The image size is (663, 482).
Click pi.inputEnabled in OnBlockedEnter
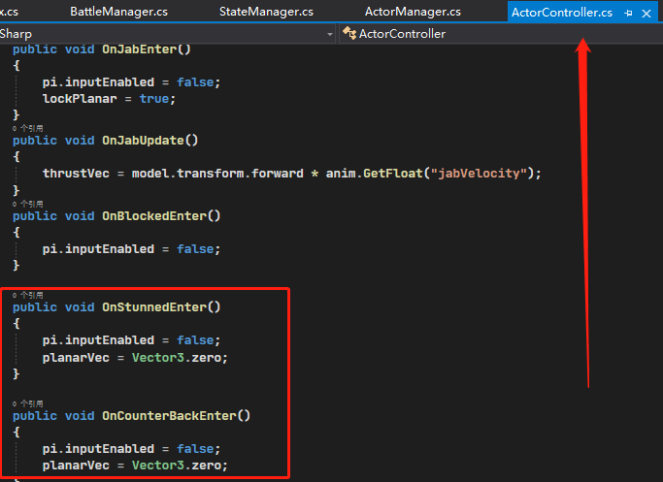[98, 249]
